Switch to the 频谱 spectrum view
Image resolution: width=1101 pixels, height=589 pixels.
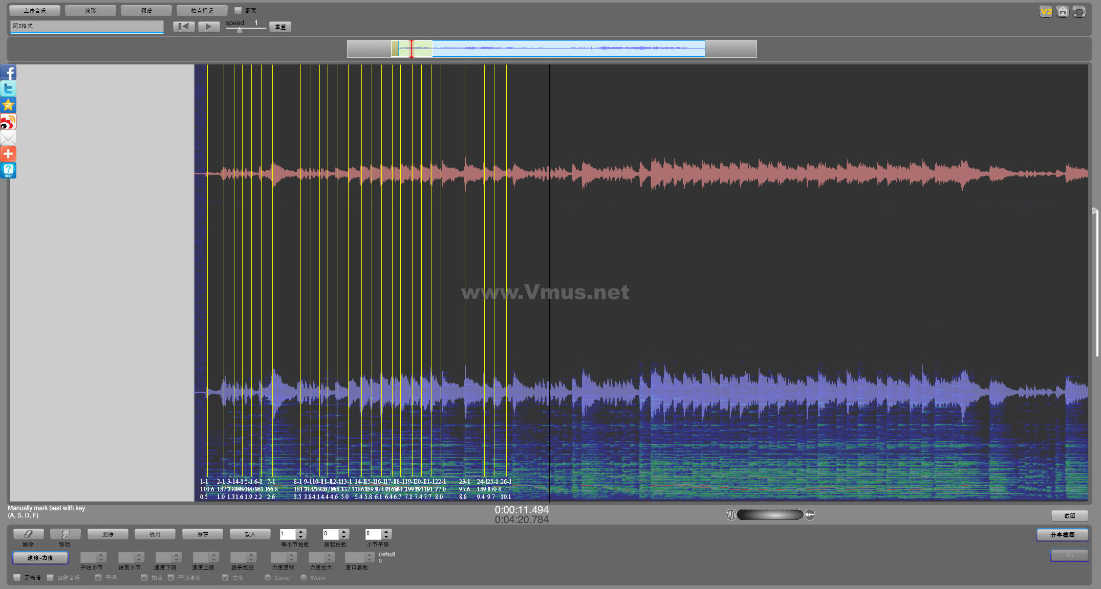(146, 10)
